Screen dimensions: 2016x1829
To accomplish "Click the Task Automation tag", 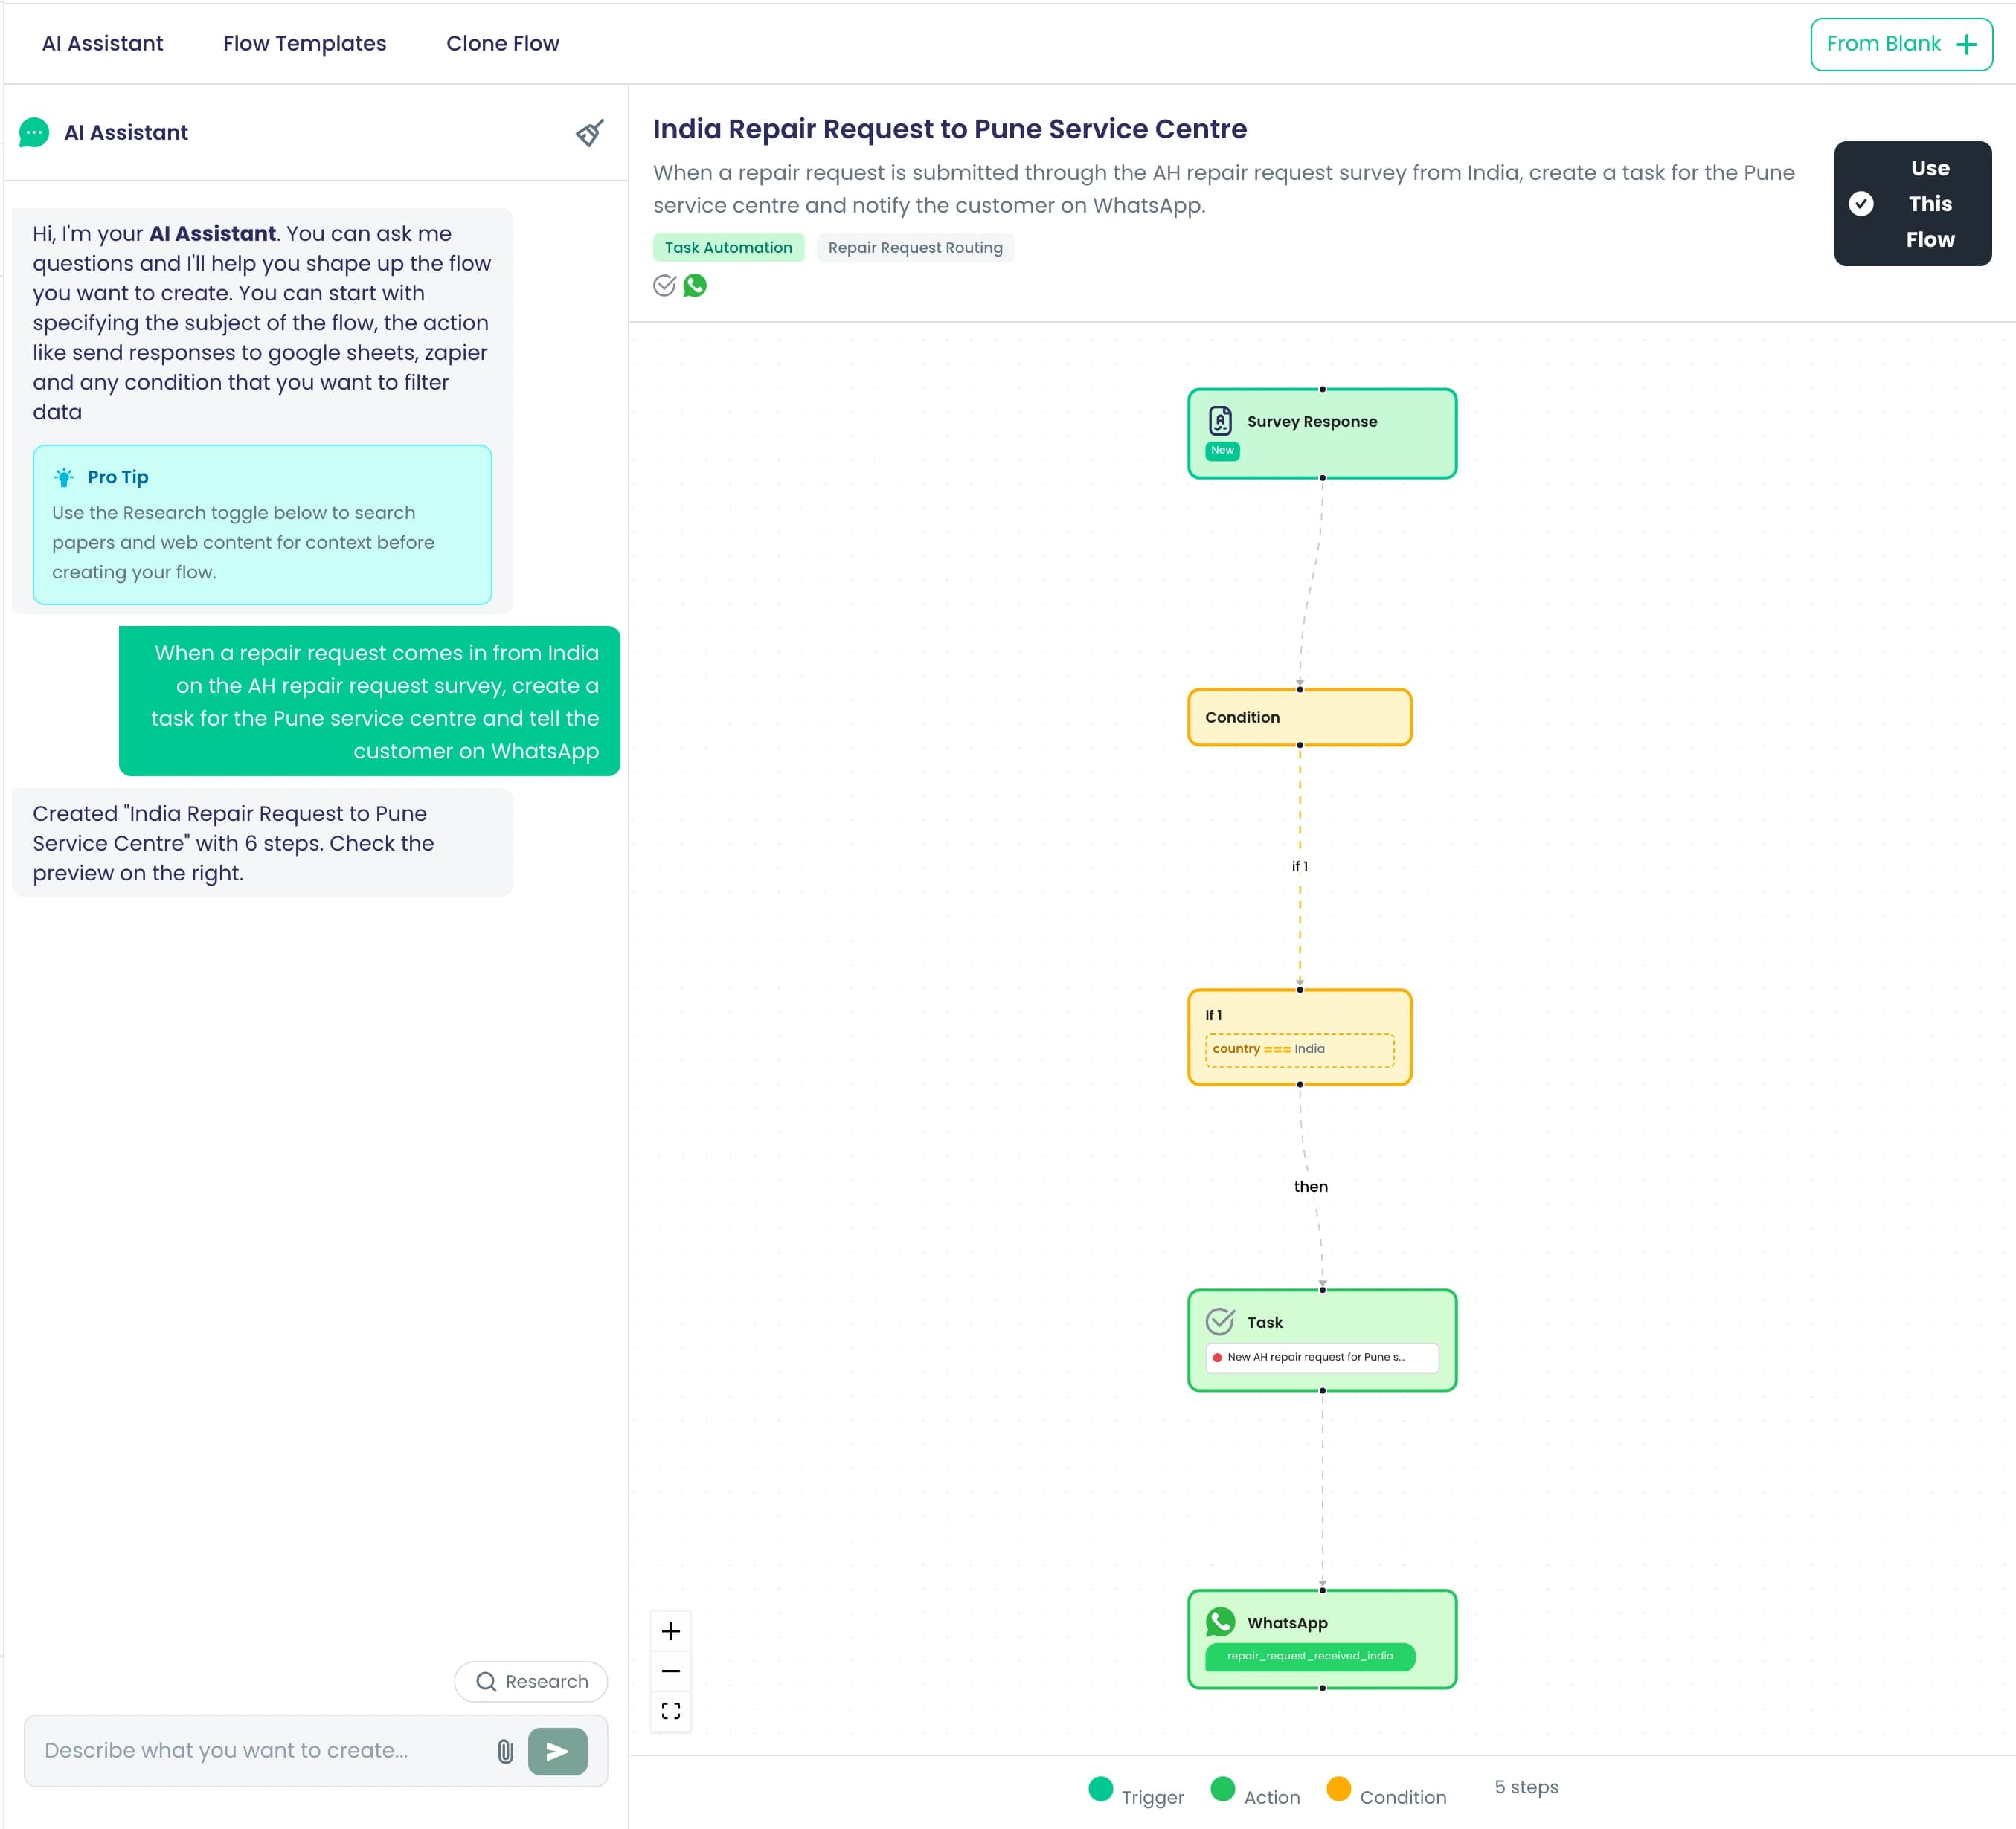I will tap(728, 248).
